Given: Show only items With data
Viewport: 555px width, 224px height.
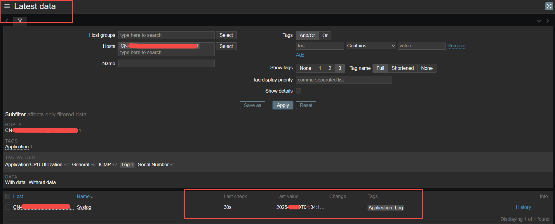Looking at the screenshot, I should [x=15, y=182].
